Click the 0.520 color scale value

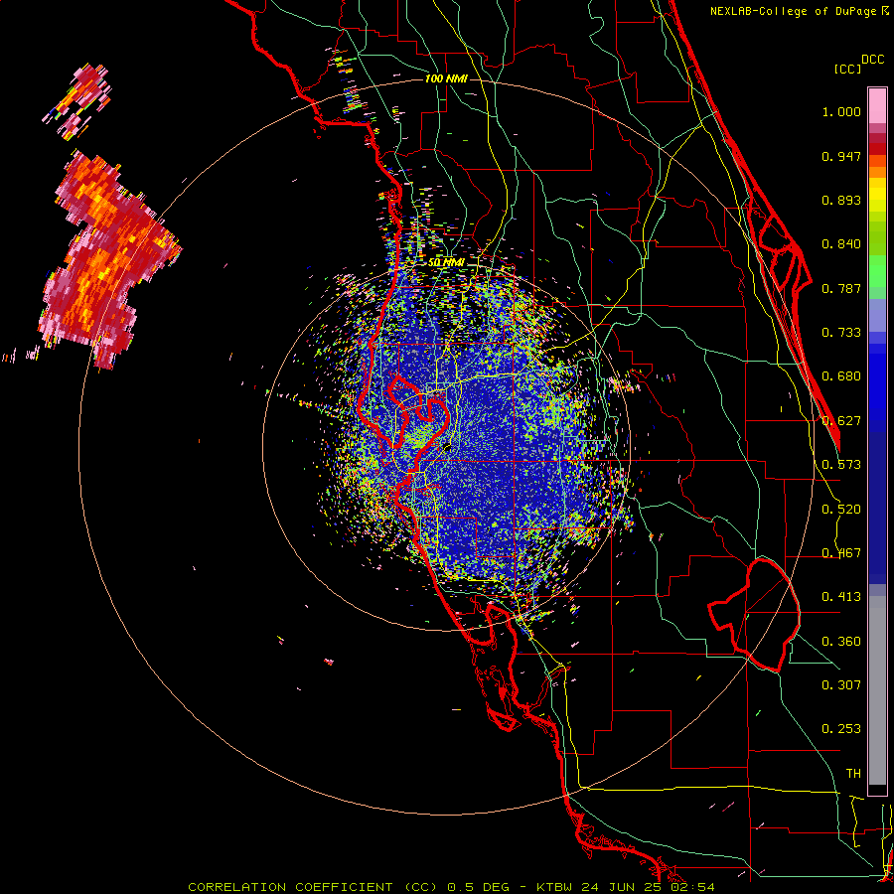(841, 510)
